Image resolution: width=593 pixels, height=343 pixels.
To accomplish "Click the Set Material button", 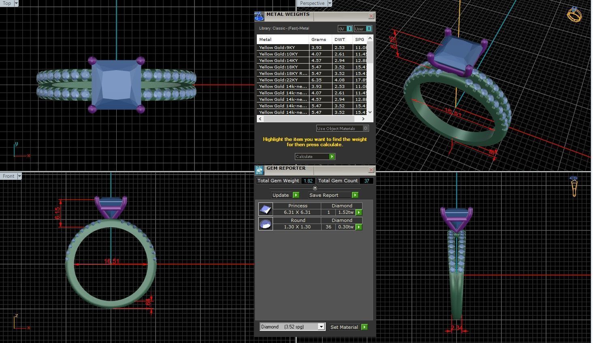I will pyautogui.click(x=345, y=327).
